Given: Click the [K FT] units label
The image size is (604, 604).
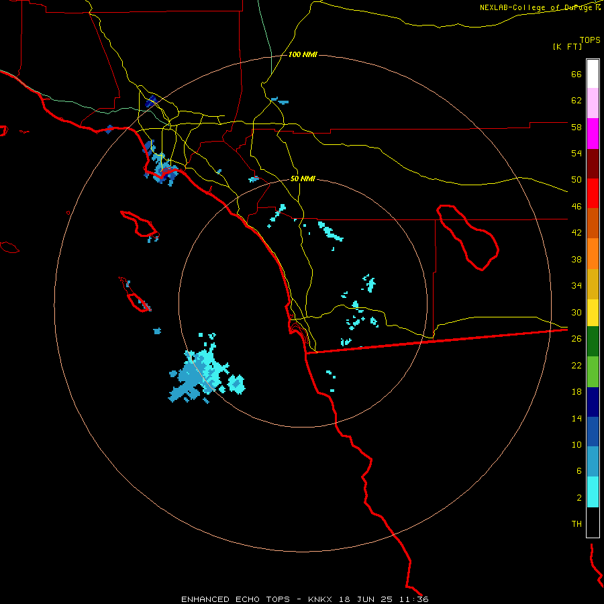Looking at the screenshot, I should click(x=567, y=46).
